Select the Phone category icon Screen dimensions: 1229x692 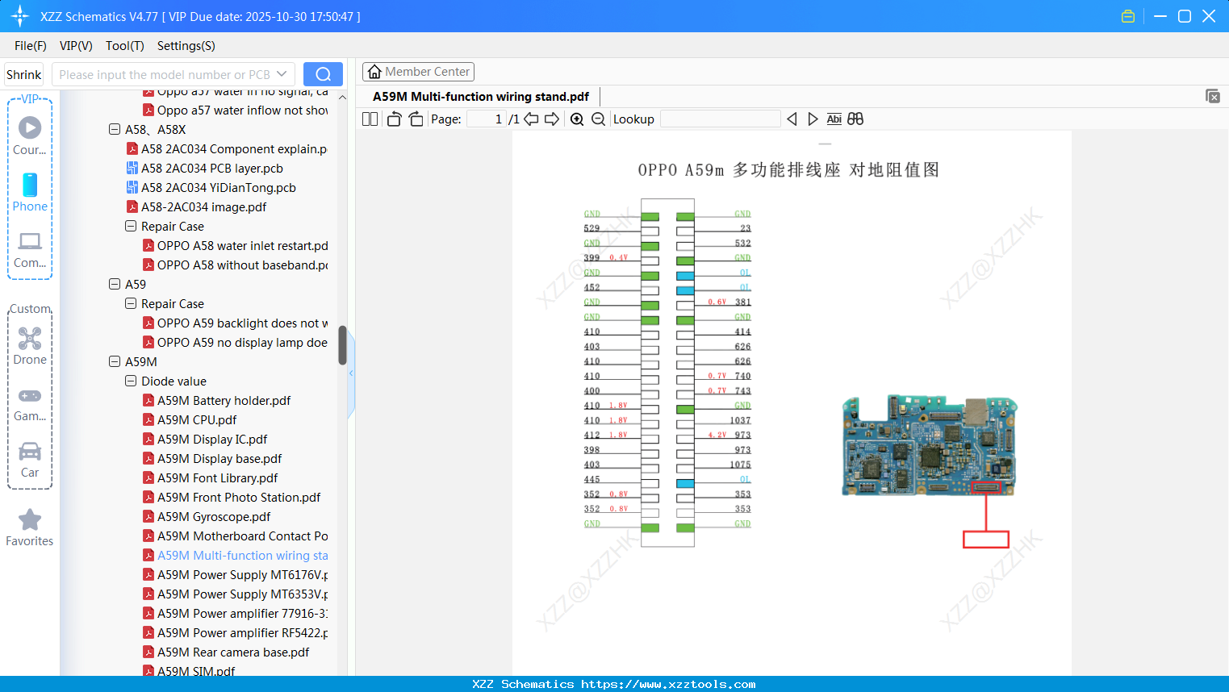pos(30,192)
